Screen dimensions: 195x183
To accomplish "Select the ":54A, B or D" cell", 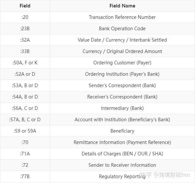I will [25, 97].
